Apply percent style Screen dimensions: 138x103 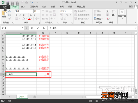tap(67, 15)
